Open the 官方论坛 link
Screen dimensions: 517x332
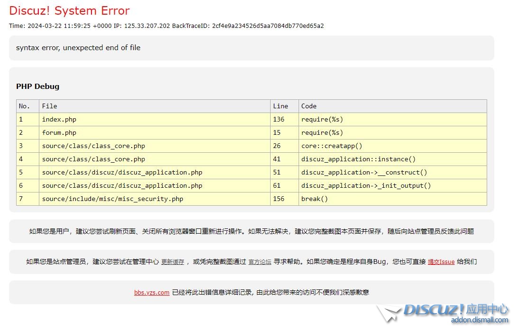(260, 262)
